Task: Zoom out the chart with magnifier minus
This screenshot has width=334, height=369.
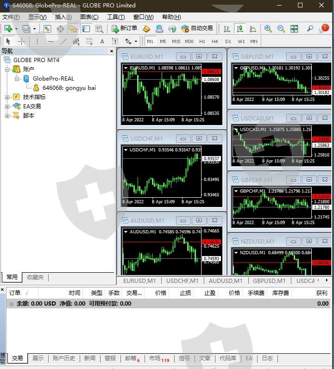Action: pyautogui.click(x=281, y=29)
